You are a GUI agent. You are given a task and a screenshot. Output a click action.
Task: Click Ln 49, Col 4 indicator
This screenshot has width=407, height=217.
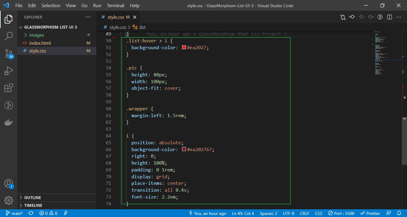(x=243, y=213)
